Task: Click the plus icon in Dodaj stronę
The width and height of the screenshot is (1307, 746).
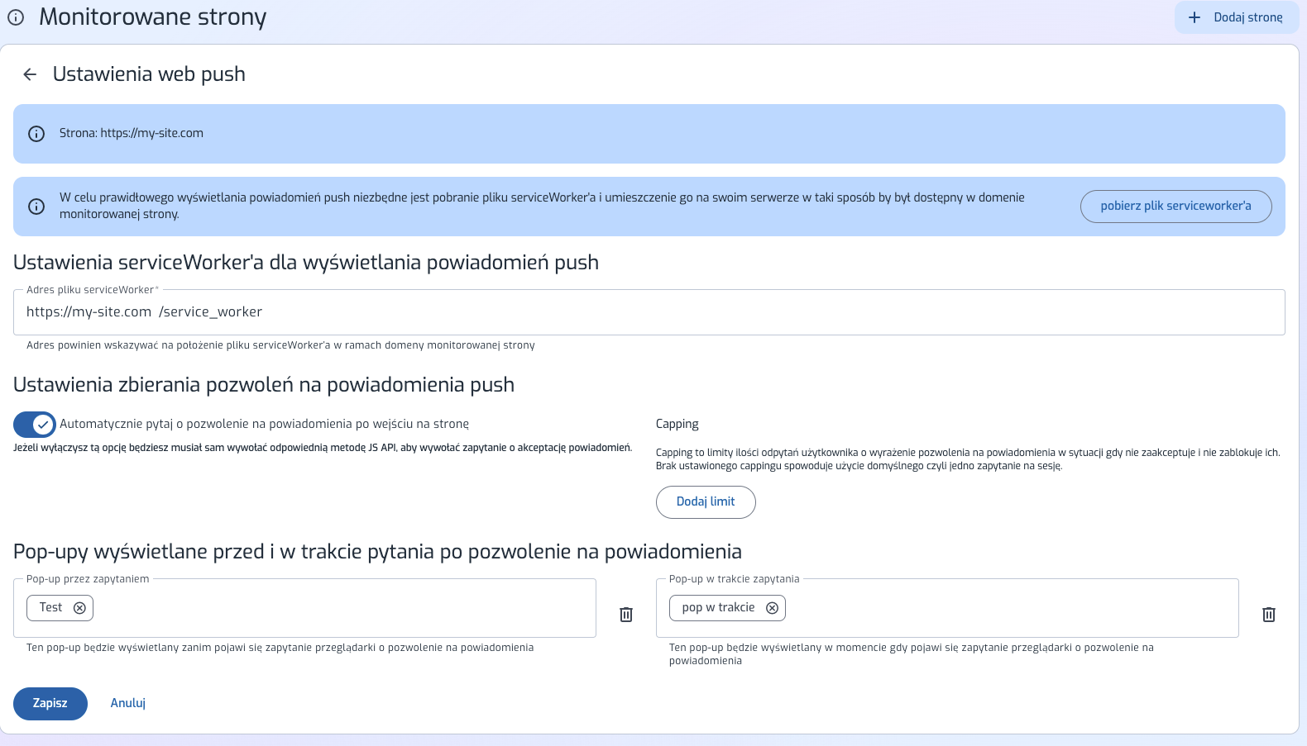Action: pos(1194,17)
